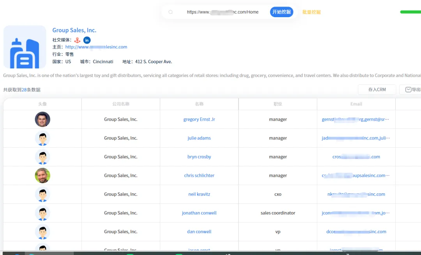Click the green progress bar at top right

[x=410, y=12]
